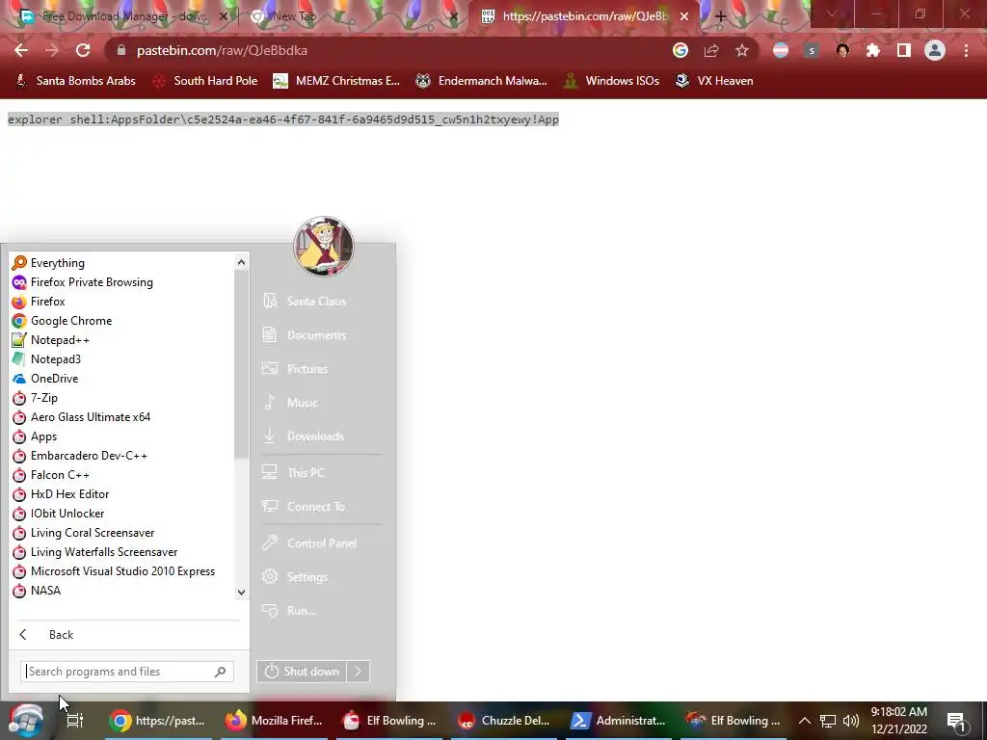
Task: Expand the 7-Zip folder
Action: (122, 398)
